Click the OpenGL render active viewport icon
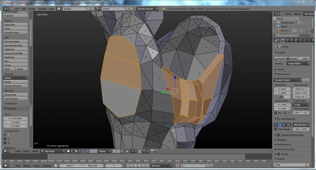 [152, 151]
